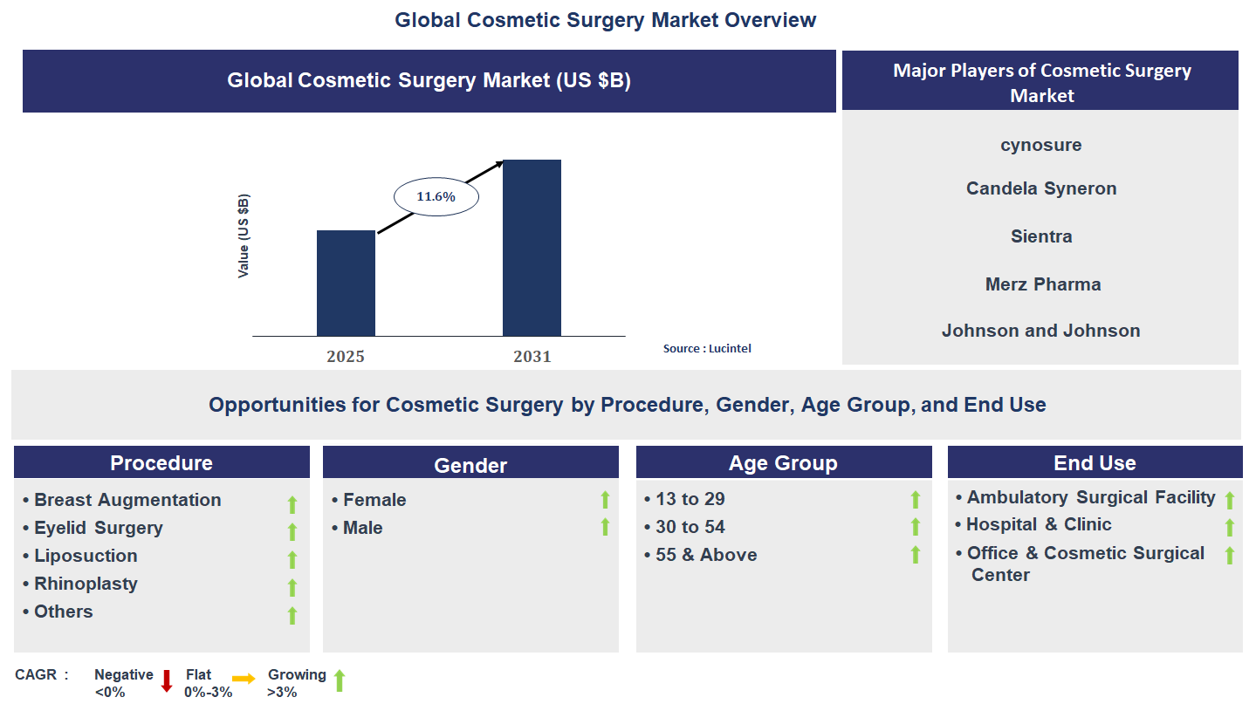1256x704 pixels.
Task: Open the Source: Lucintel link
Action: [706, 347]
